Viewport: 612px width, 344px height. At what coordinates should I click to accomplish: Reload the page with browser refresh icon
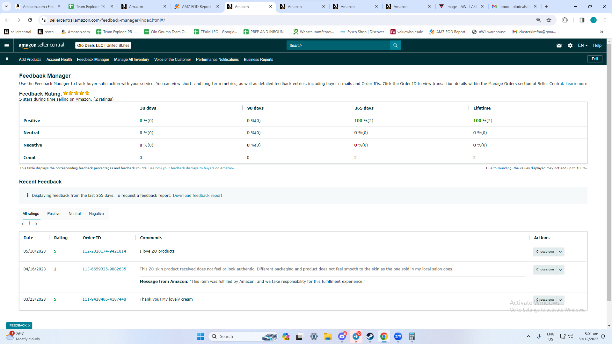pyautogui.click(x=30, y=20)
